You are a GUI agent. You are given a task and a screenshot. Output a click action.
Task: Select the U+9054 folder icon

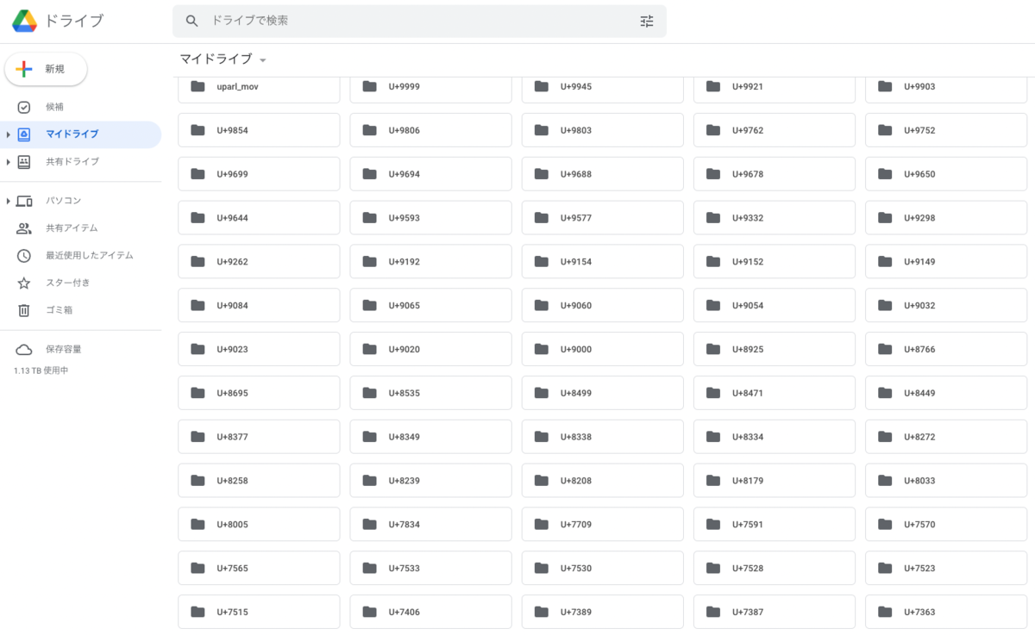(x=713, y=306)
